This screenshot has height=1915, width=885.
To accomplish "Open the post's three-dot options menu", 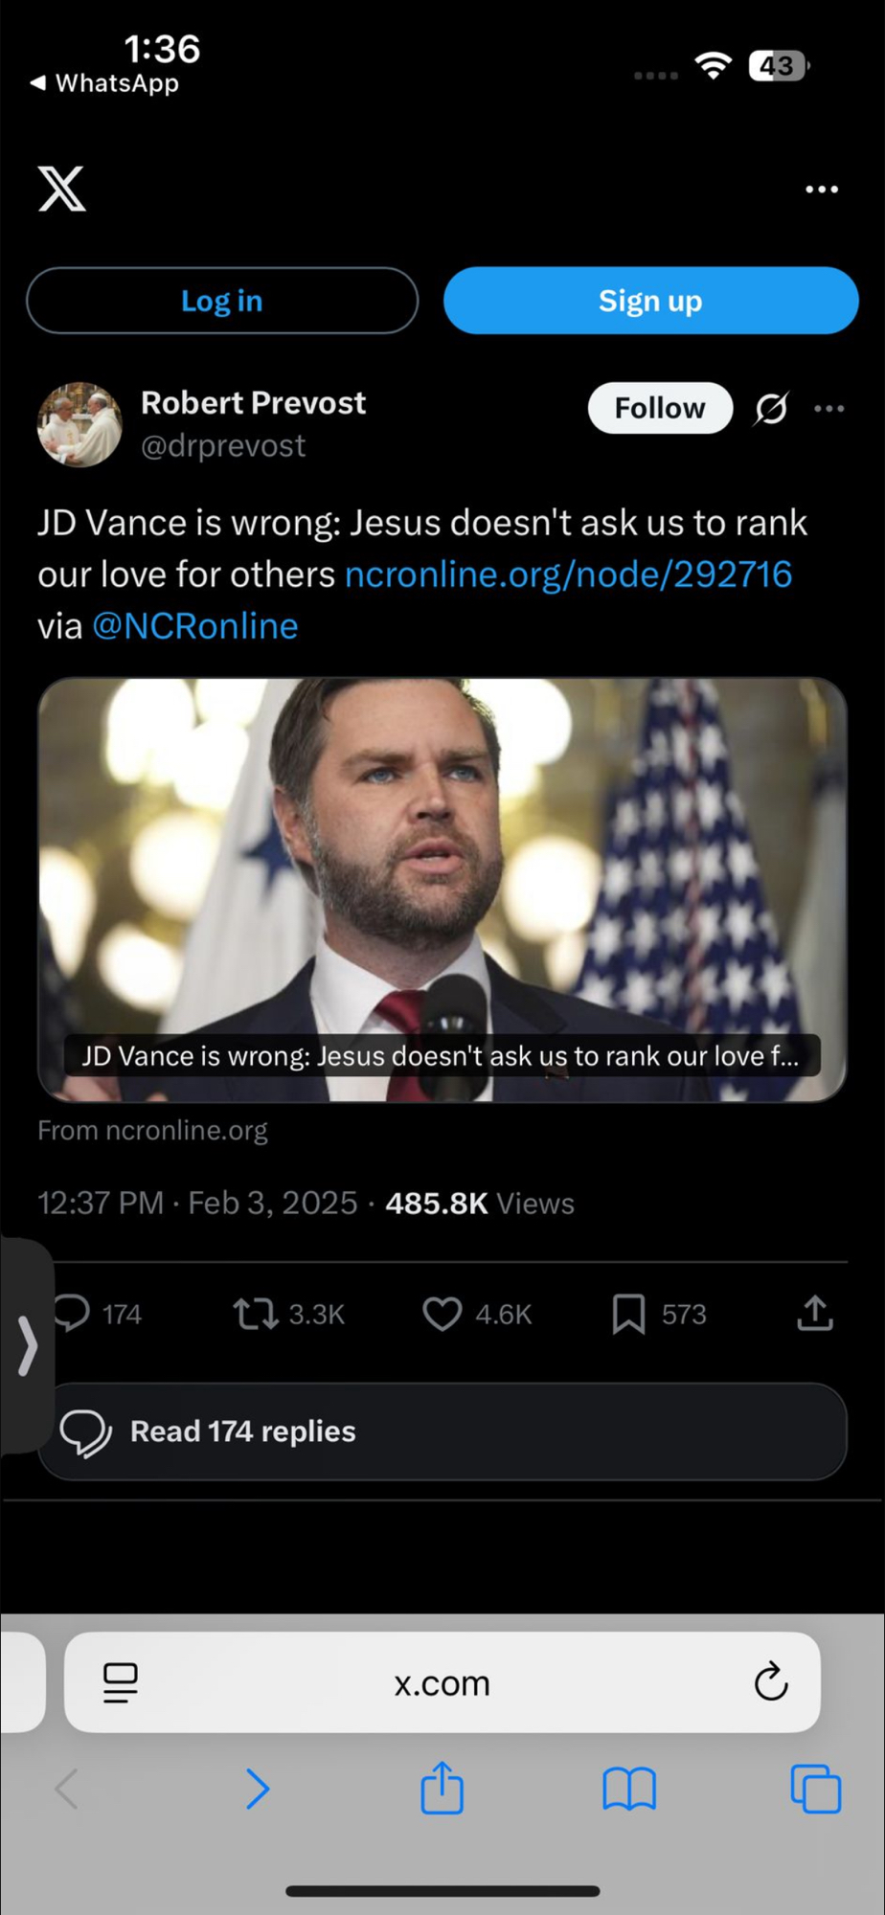I will coord(829,409).
